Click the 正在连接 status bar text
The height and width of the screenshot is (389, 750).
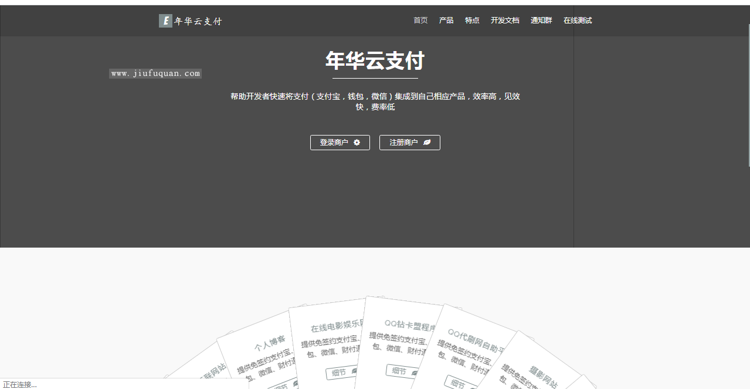pos(20,384)
